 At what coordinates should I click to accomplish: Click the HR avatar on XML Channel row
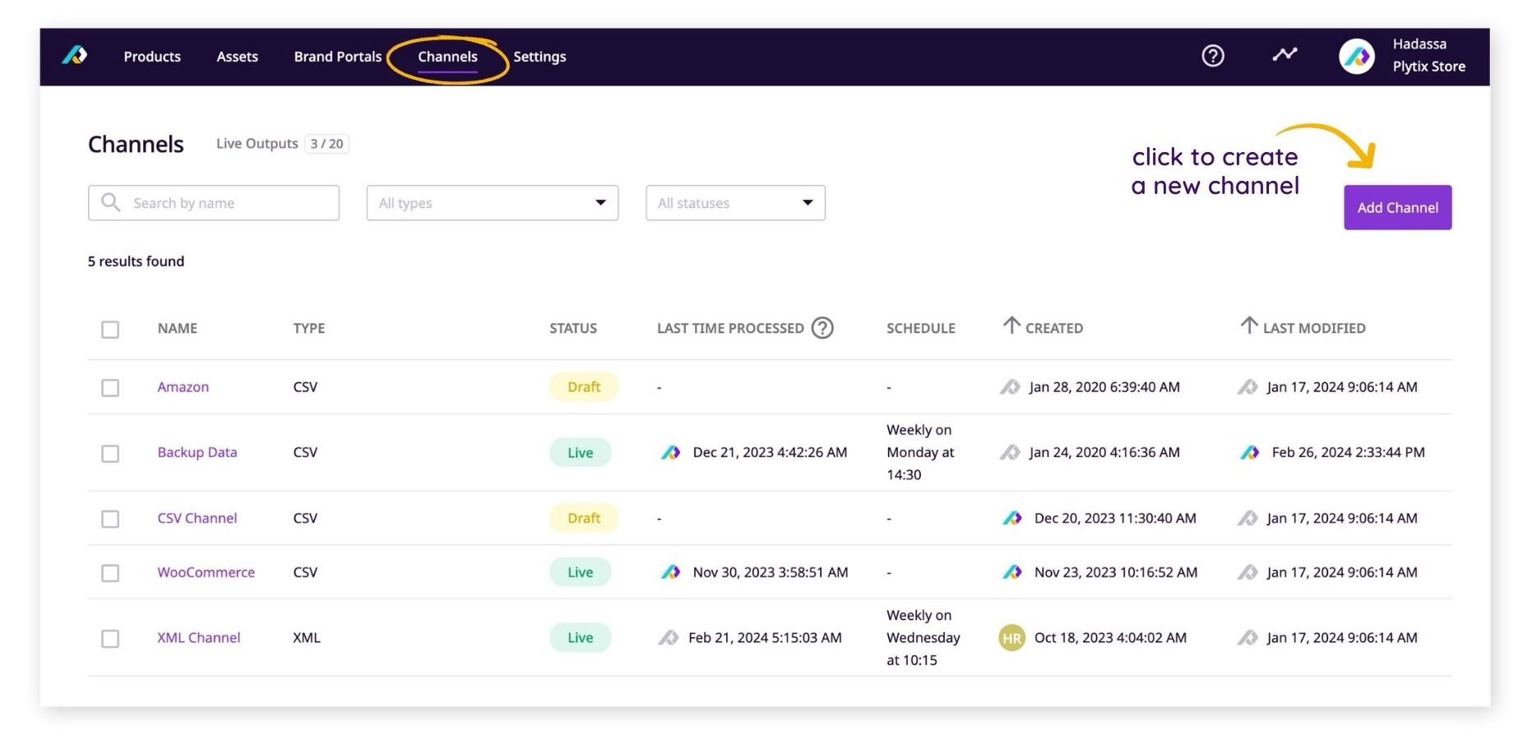point(1011,638)
